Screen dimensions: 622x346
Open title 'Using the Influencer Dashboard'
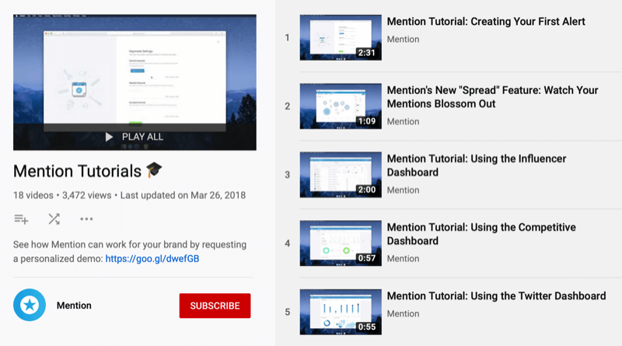click(x=477, y=166)
